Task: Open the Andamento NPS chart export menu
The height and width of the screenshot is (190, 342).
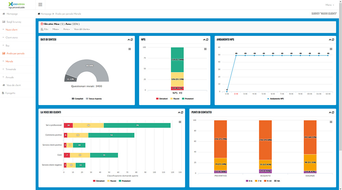Action: click(x=331, y=49)
